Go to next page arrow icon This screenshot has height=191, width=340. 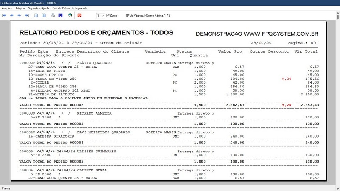point(19,15)
